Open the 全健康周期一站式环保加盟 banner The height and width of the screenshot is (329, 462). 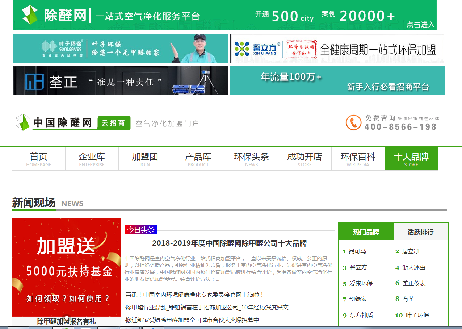[x=337, y=49]
